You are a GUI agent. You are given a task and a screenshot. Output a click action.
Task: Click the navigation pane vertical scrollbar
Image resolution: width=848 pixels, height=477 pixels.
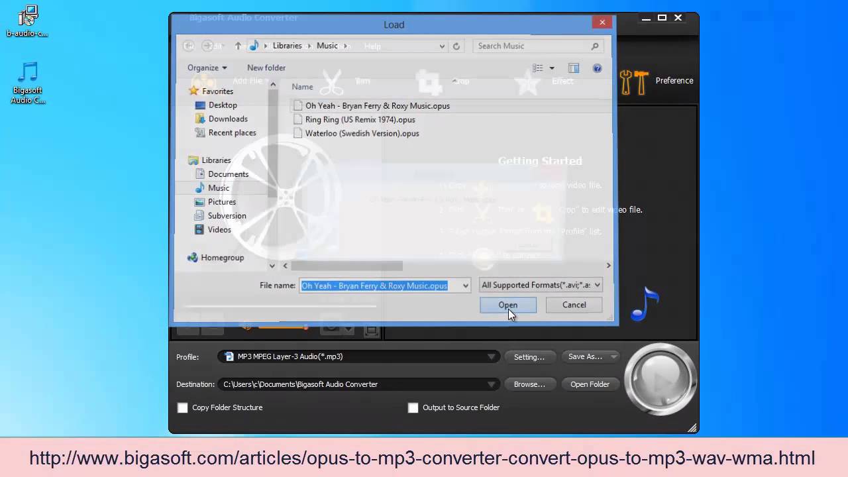pyautogui.click(x=272, y=142)
